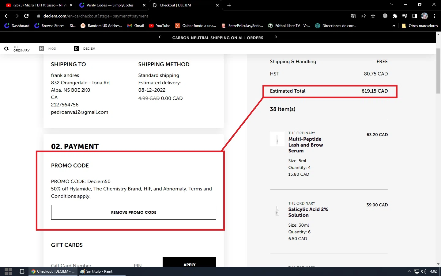
Task: Show more bookmarks with double chevron
Action: pos(394,26)
